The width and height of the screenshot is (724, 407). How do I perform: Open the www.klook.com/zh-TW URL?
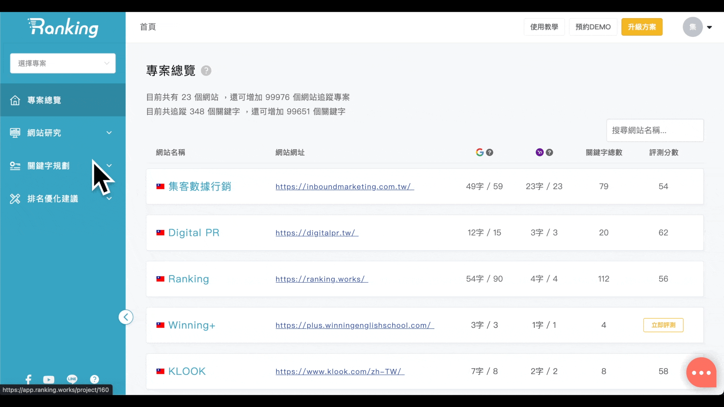pyautogui.click(x=340, y=372)
